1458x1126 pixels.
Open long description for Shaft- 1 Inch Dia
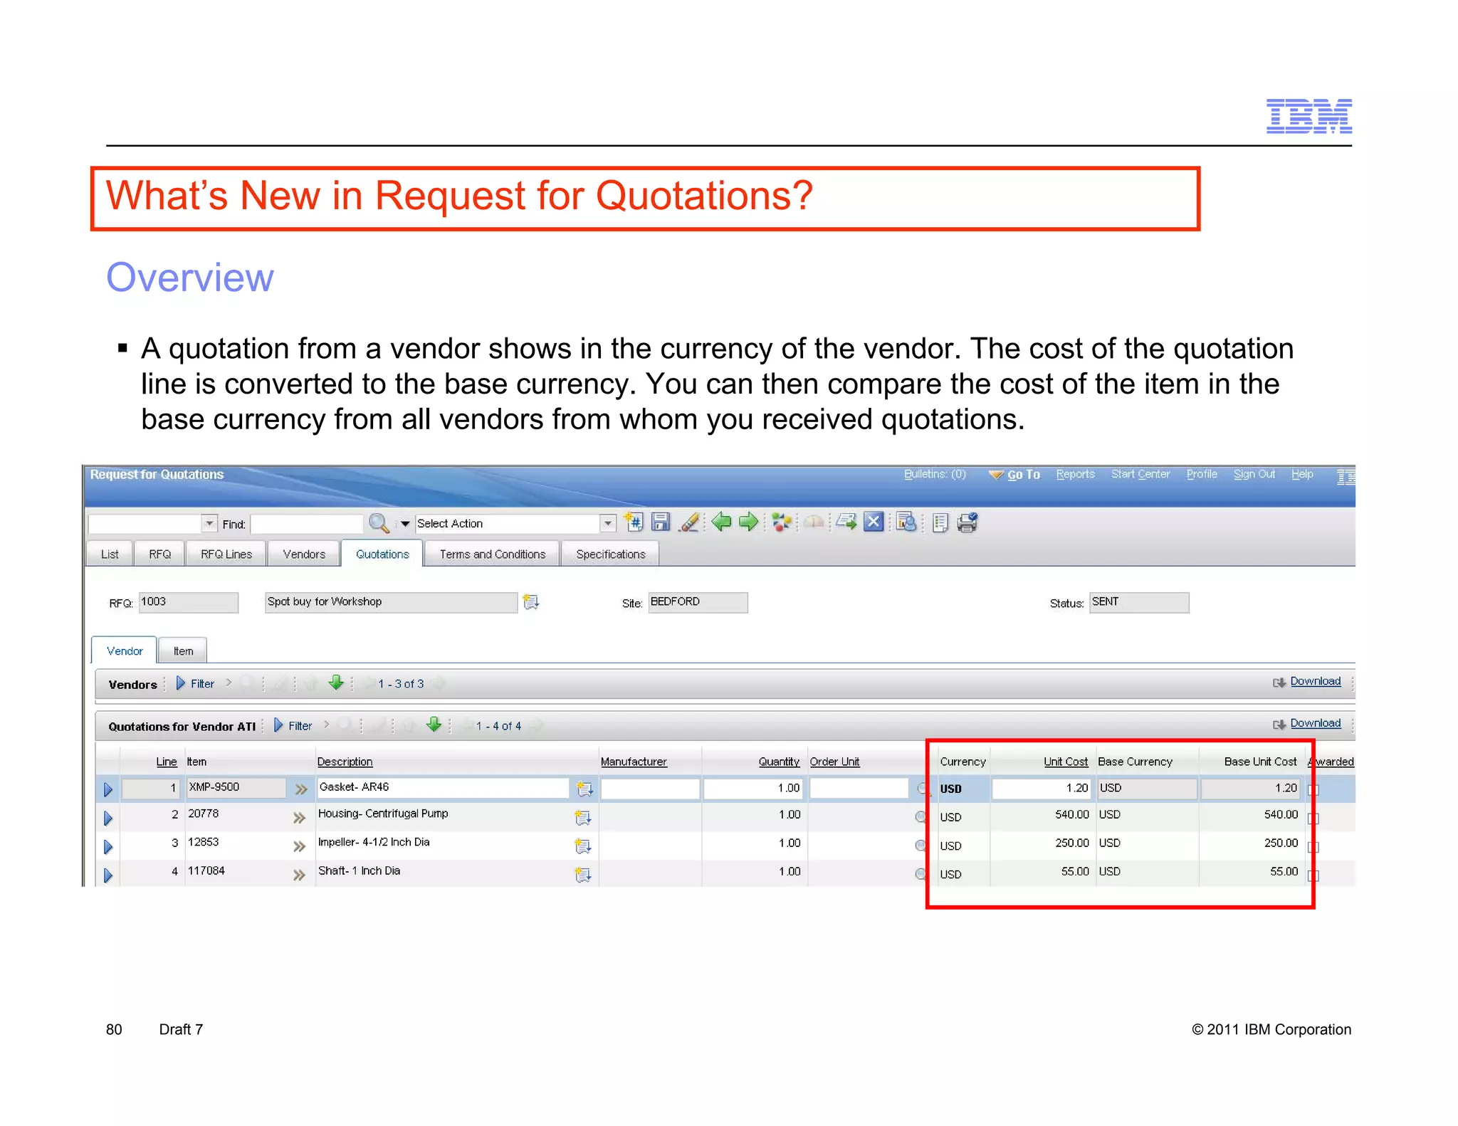point(583,875)
